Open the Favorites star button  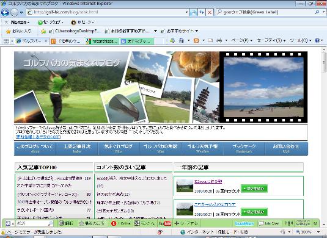tap(18, 31)
